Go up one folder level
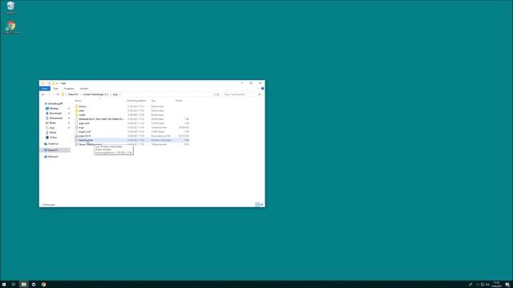The height and width of the screenshot is (288, 513). coord(58,94)
